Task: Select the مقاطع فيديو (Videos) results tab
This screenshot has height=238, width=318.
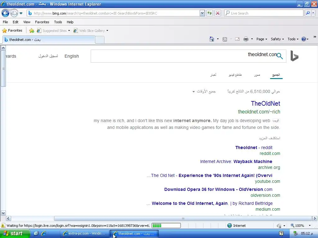Action: (235, 75)
